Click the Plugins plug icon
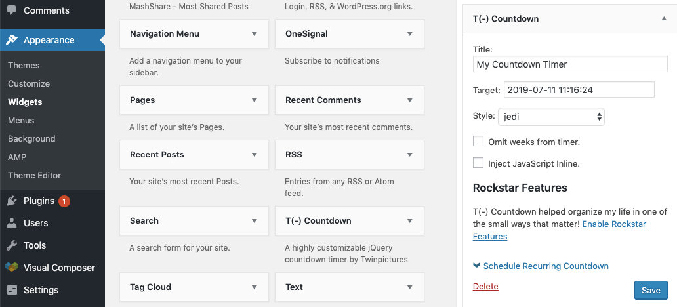The width and height of the screenshot is (677, 307). click(x=12, y=201)
